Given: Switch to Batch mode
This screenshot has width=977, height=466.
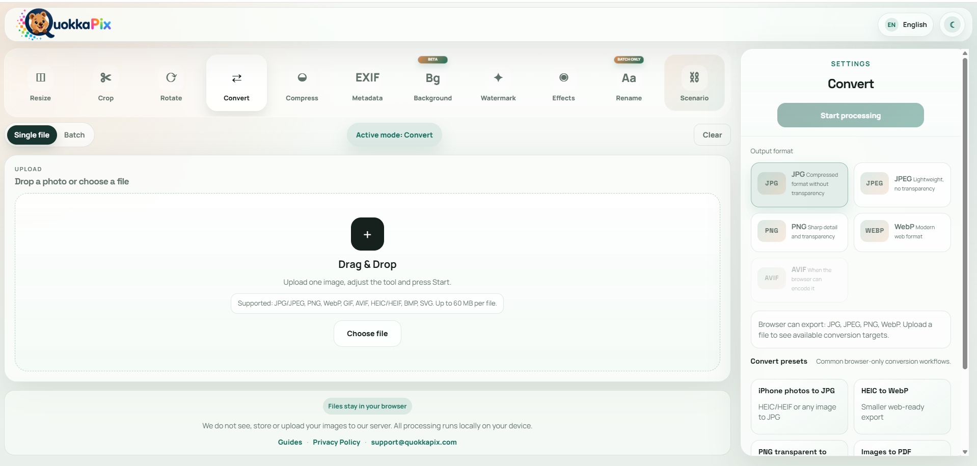Looking at the screenshot, I should coord(74,135).
